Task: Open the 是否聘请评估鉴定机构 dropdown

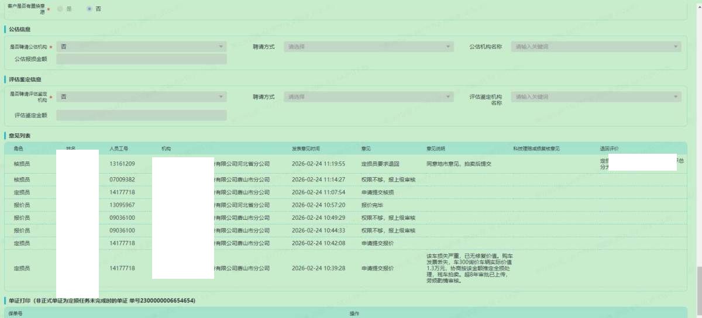Action: (142, 97)
